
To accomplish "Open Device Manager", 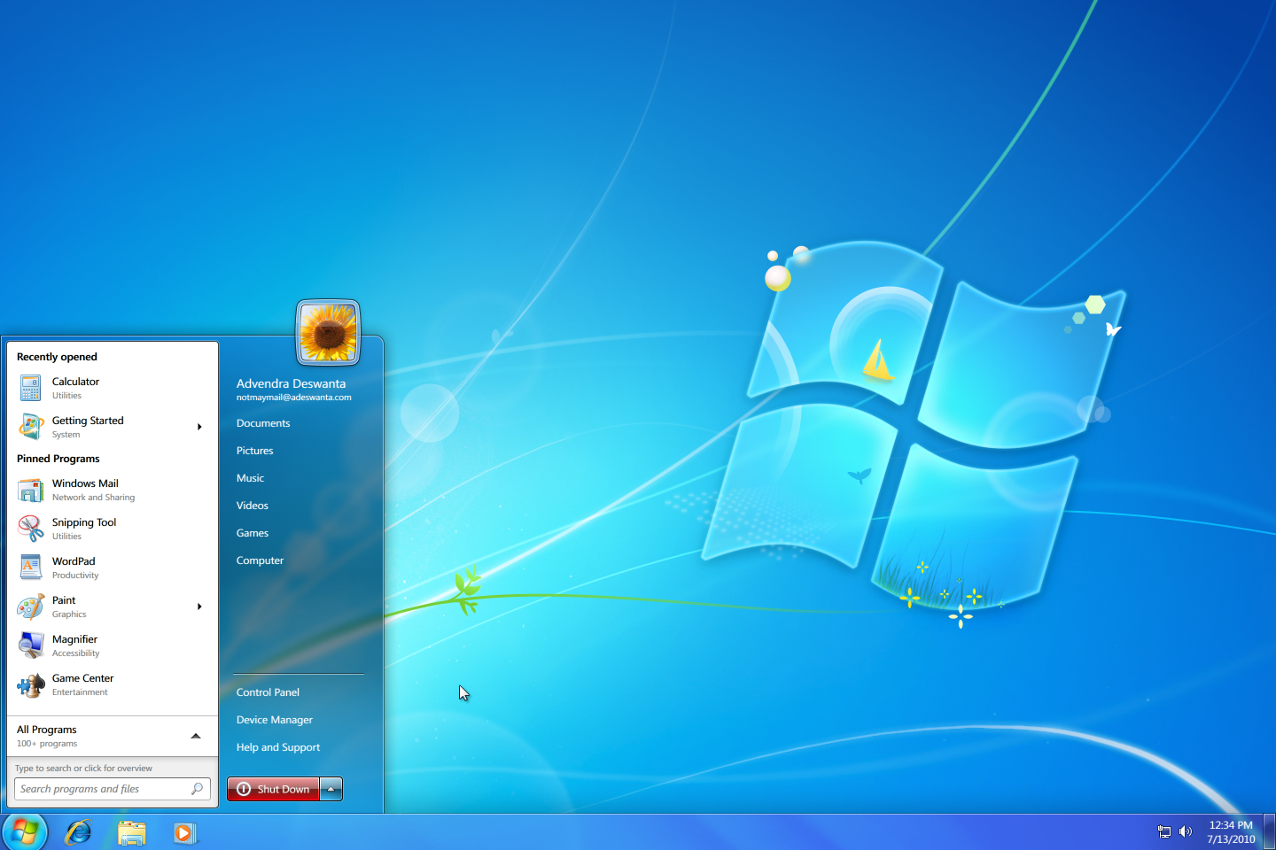I will pyautogui.click(x=275, y=720).
